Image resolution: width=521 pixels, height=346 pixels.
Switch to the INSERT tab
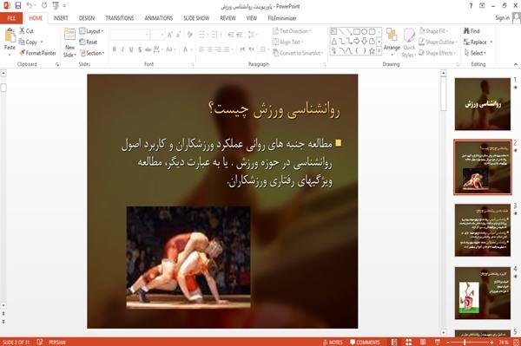61,18
